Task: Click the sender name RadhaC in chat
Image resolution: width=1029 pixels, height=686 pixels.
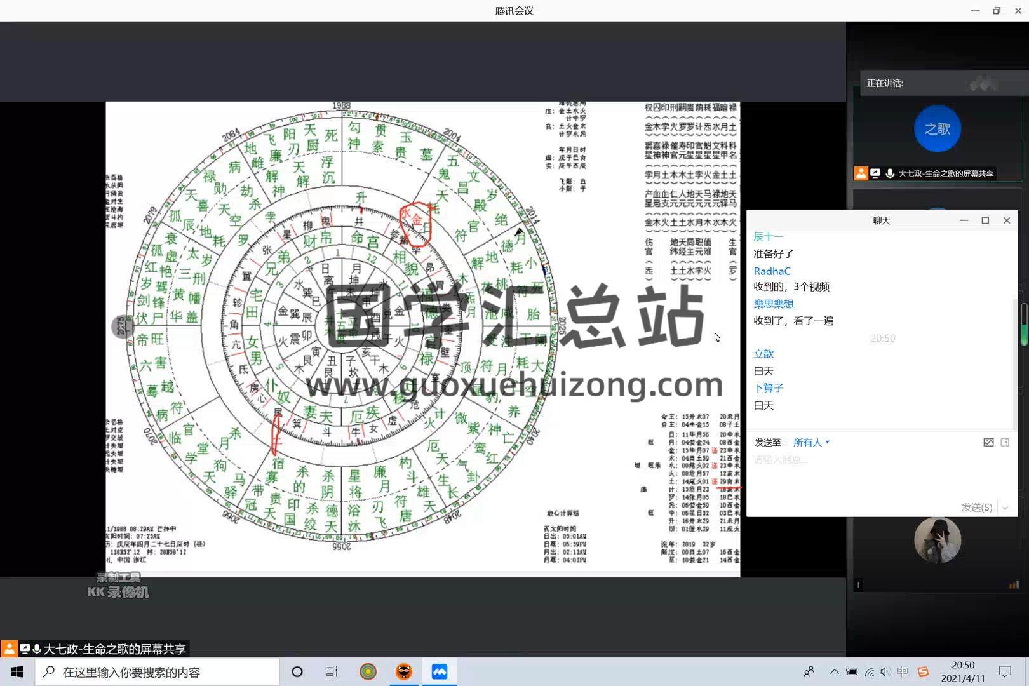Action: 772,271
